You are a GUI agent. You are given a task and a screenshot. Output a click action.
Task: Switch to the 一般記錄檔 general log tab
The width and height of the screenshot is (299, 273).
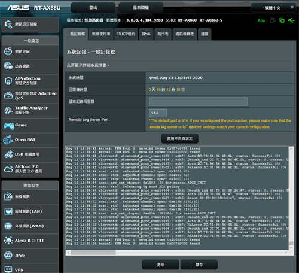76,34
